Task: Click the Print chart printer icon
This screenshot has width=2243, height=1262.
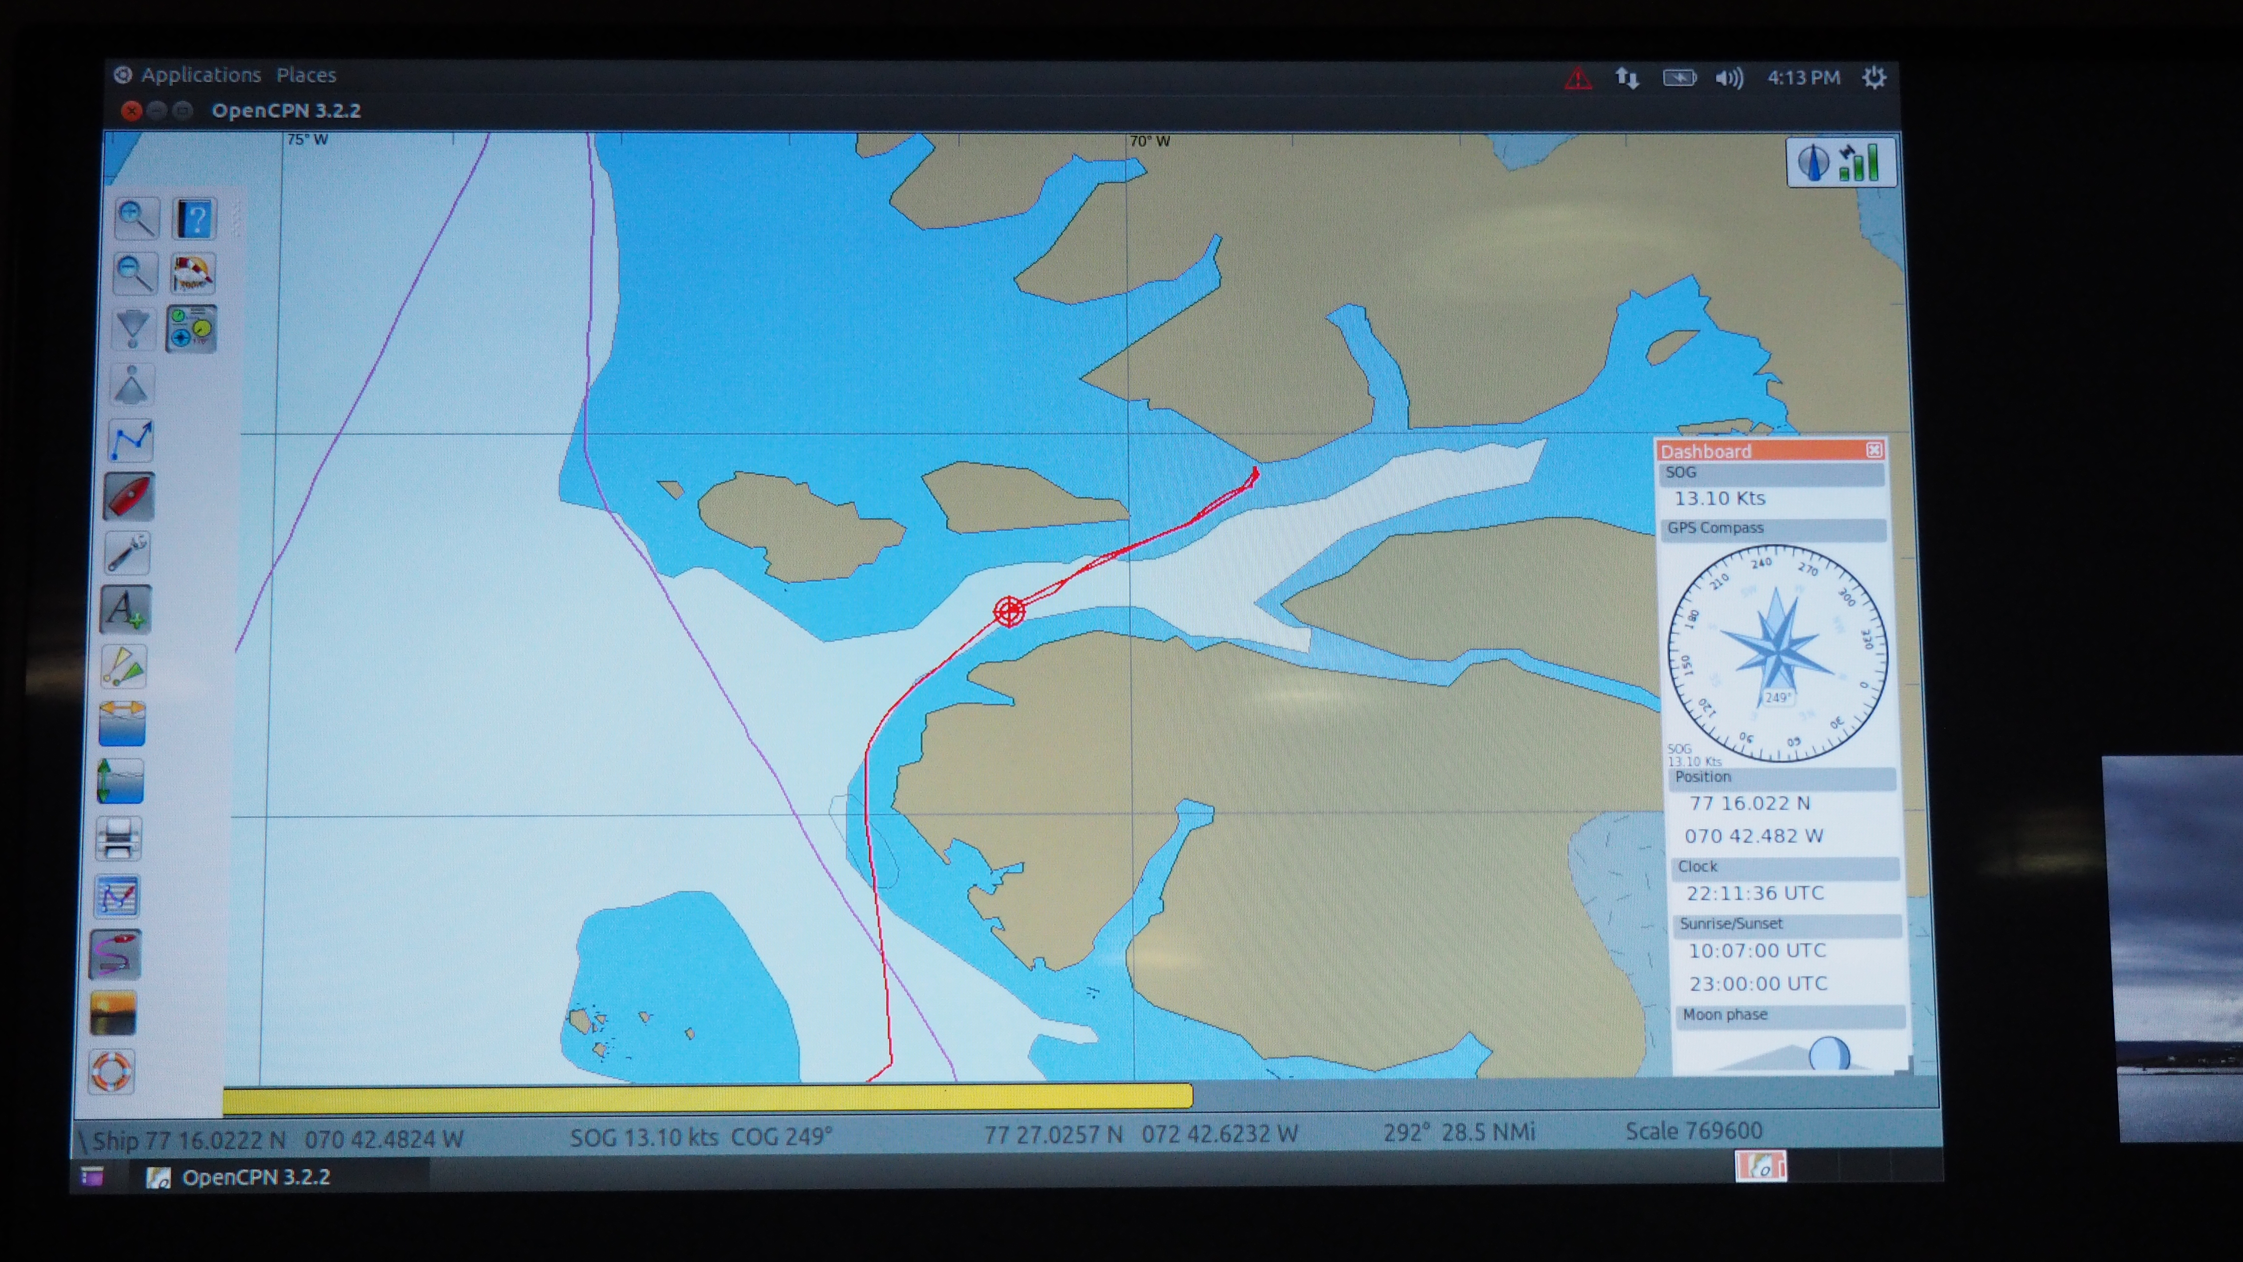Action: coord(119,839)
